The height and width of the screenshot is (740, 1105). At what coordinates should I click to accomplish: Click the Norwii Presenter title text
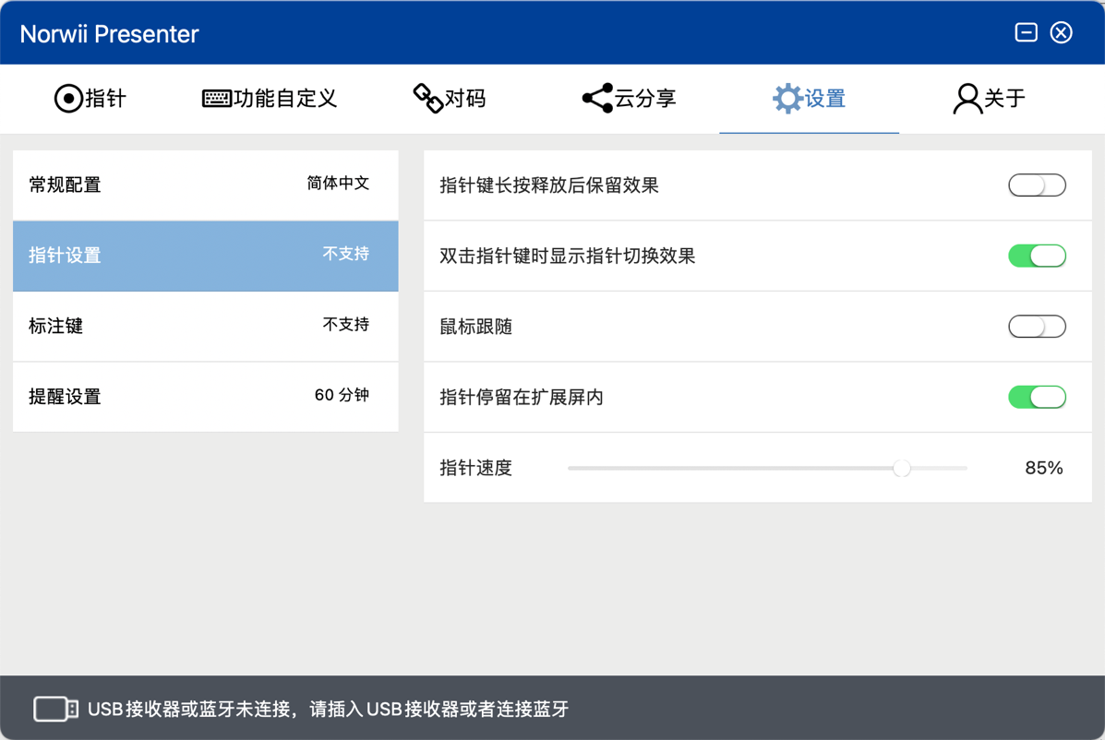[109, 34]
